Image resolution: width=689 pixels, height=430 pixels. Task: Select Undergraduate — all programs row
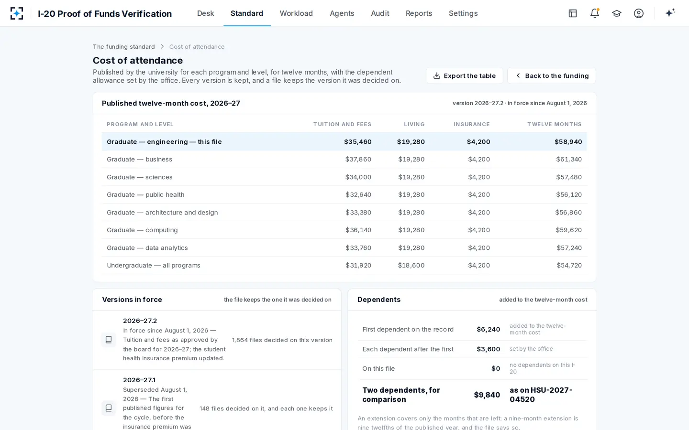(344, 266)
